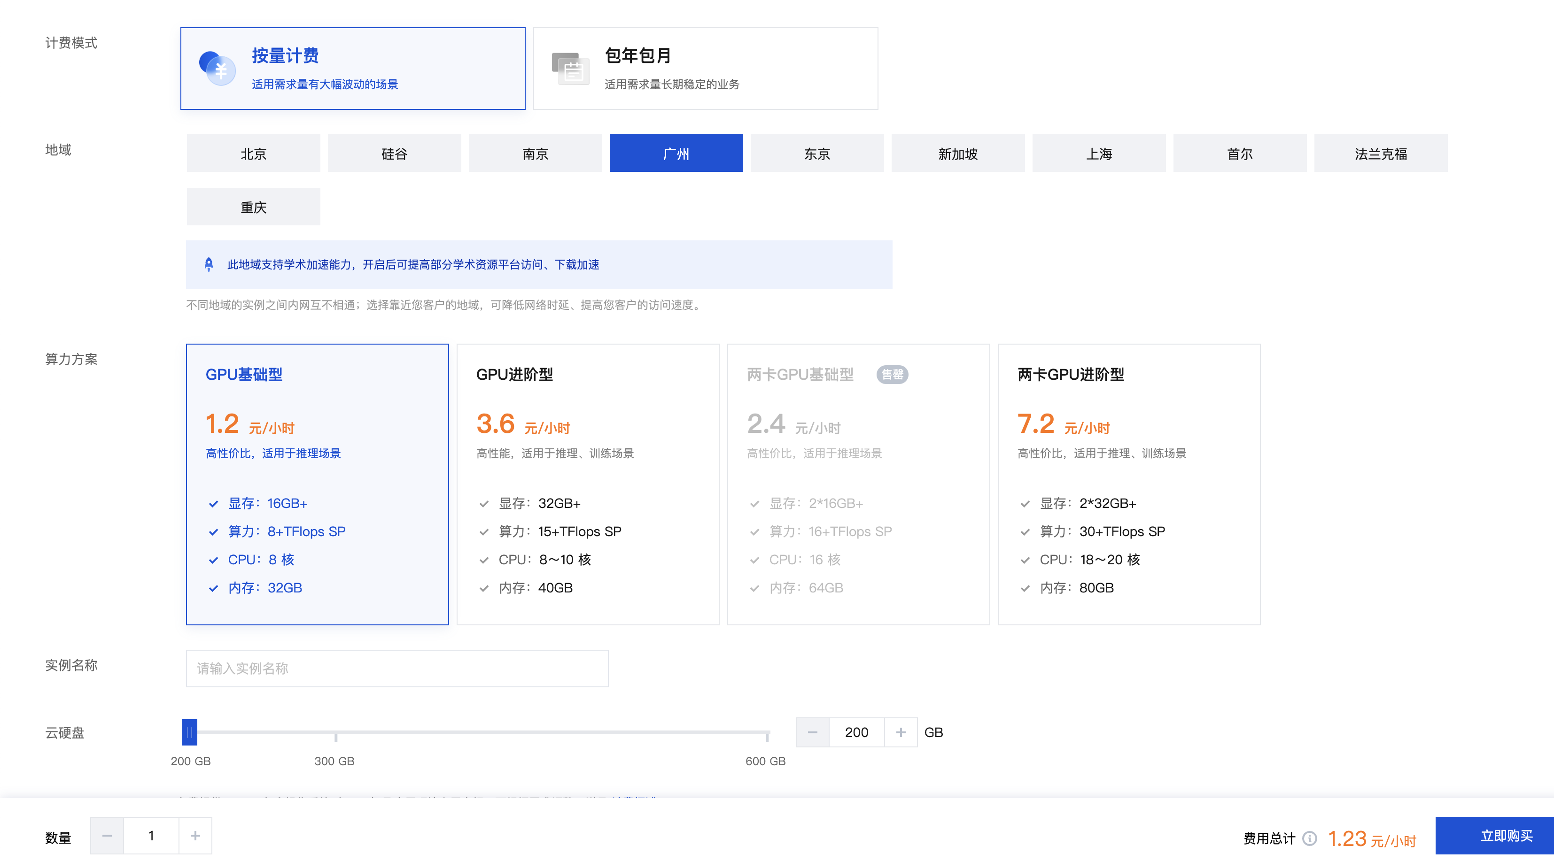The width and height of the screenshot is (1554, 861).
Task: Choose the 两卡GPU进阶型 plan card
Action: [1129, 484]
